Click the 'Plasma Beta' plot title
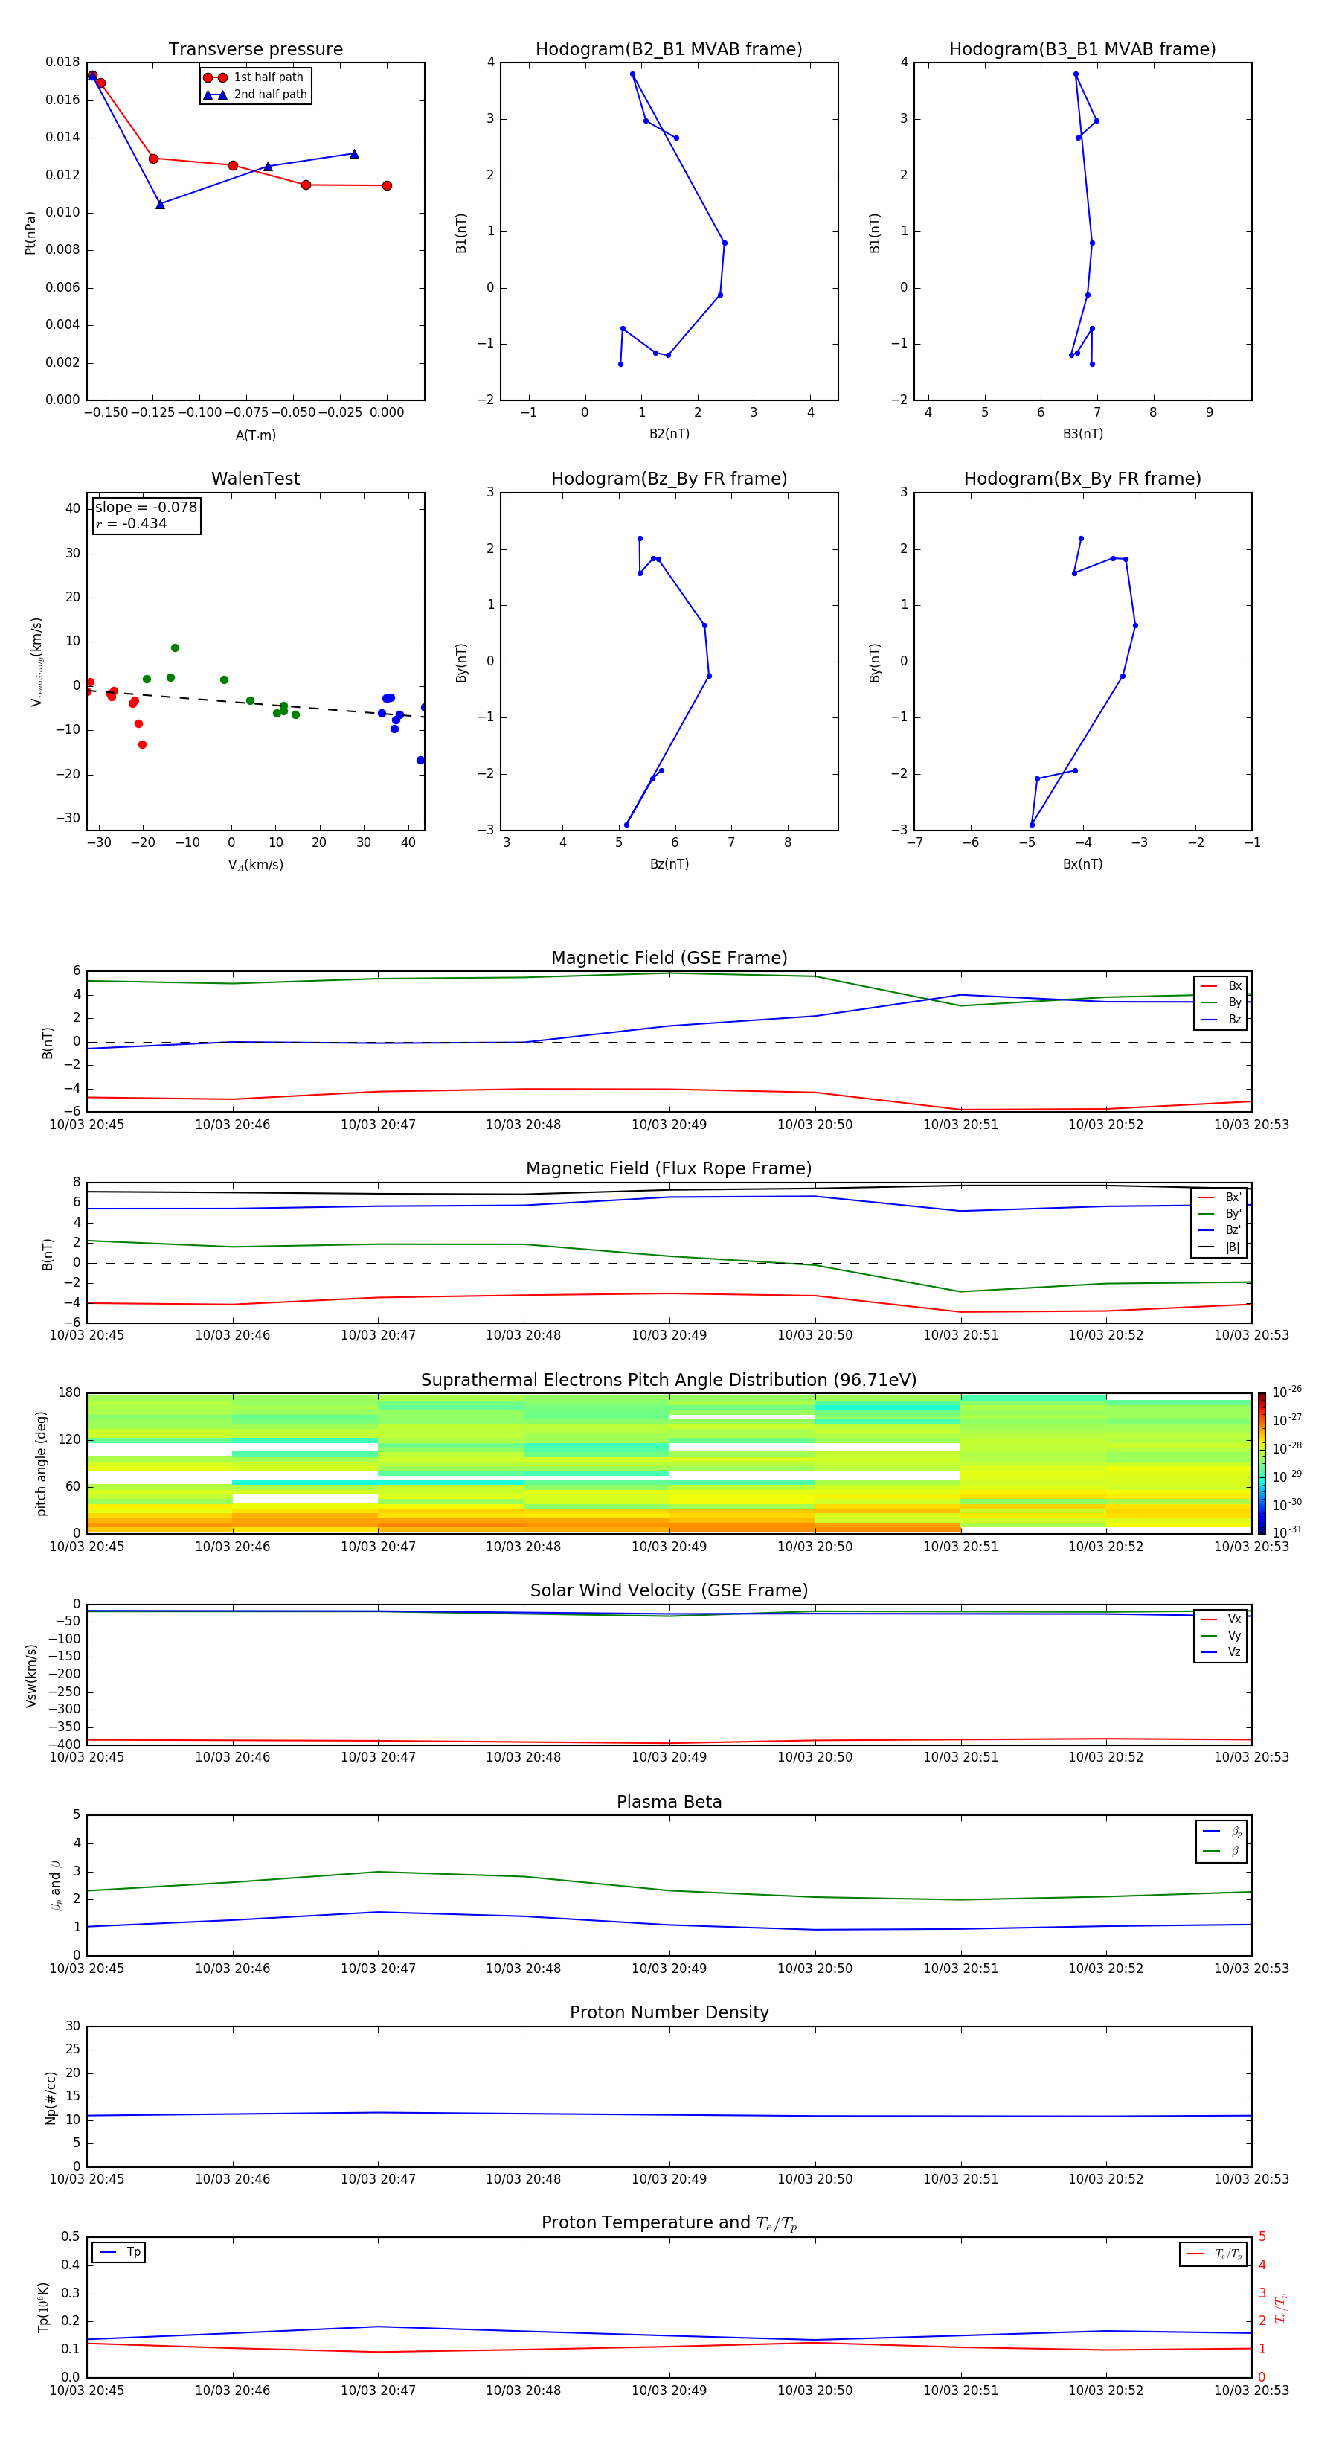Viewport: 1339px width, 2456px height. point(669,1802)
